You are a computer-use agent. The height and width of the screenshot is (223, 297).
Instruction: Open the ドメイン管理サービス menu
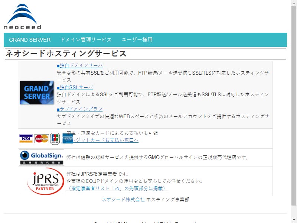[x=86, y=40]
